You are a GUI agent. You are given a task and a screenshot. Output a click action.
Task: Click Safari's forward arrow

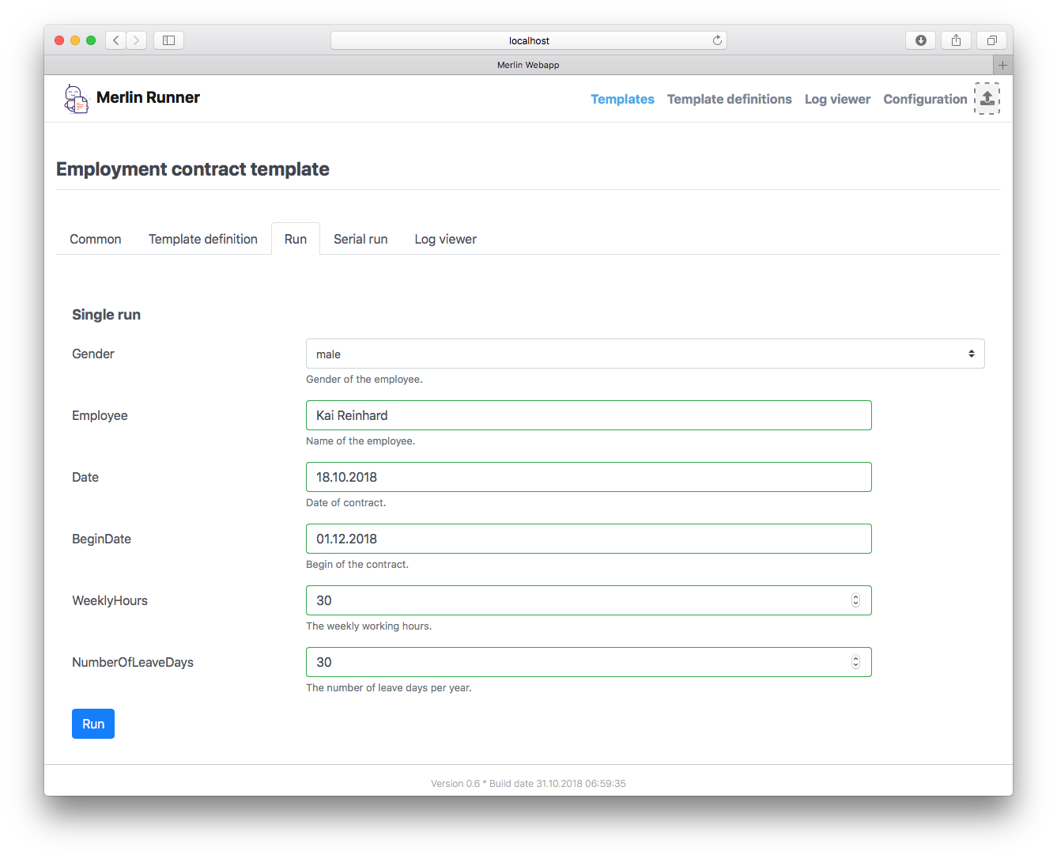[136, 40]
